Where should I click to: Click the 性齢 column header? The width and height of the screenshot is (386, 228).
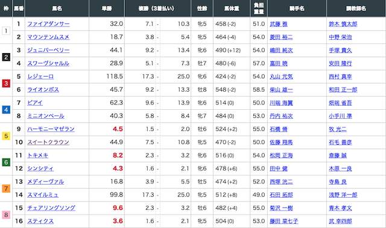click(x=202, y=8)
